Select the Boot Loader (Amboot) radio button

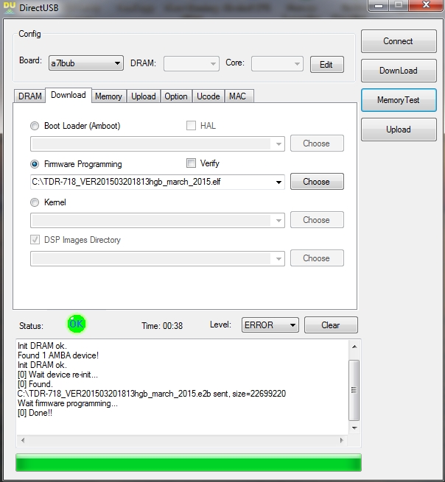[x=35, y=126]
